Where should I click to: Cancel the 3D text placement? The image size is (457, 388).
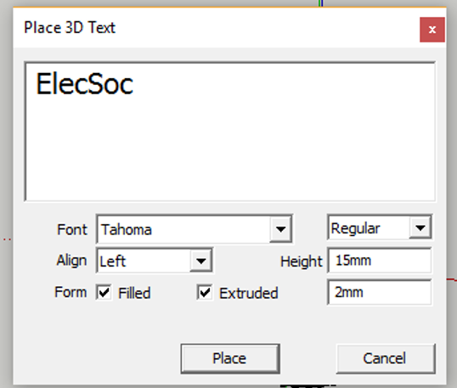point(386,358)
